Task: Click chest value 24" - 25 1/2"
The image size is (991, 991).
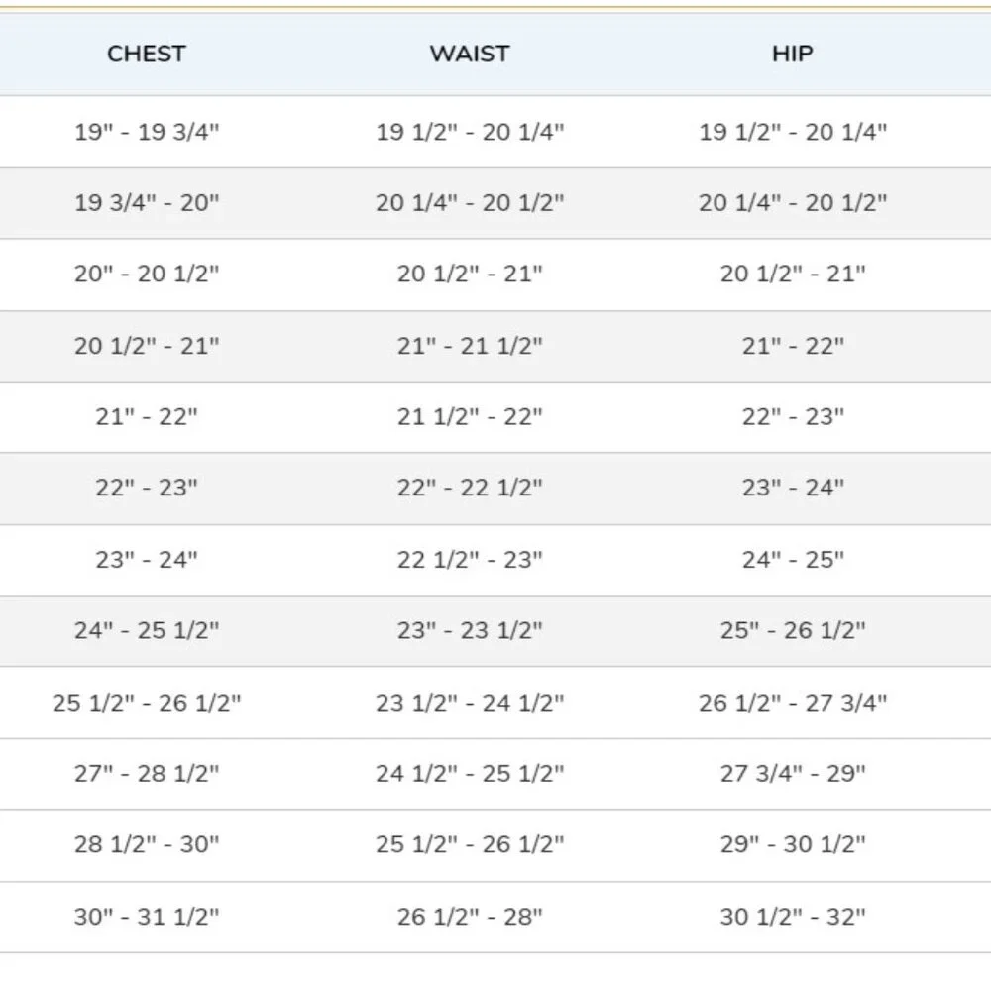Action: (147, 630)
